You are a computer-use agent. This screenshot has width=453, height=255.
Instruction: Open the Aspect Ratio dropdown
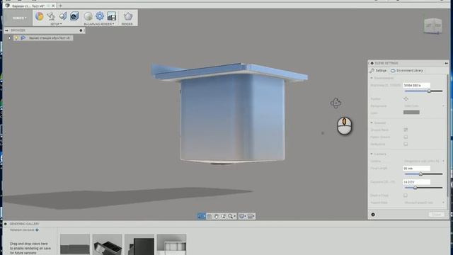pyautogui.click(x=423, y=203)
